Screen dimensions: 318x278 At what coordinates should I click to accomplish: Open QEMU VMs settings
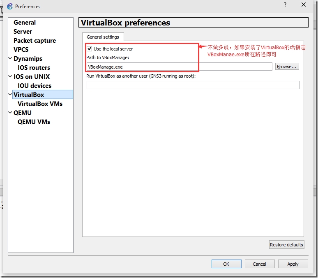click(34, 122)
